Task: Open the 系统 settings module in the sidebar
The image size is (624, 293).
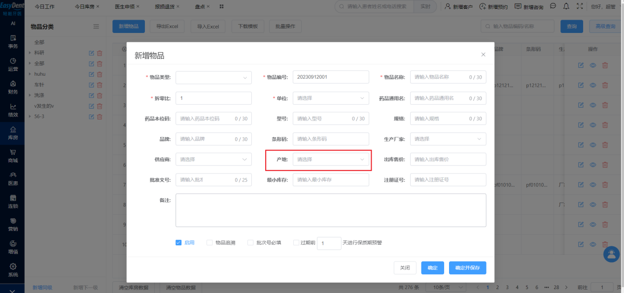Action: pyautogui.click(x=13, y=270)
